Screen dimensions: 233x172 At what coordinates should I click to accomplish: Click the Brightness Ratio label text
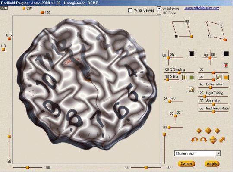[x=217, y=109]
